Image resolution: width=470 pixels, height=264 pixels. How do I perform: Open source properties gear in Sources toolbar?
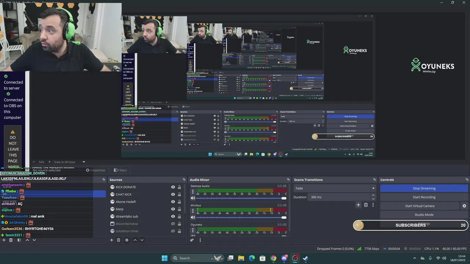pyautogui.click(x=127, y=240)
